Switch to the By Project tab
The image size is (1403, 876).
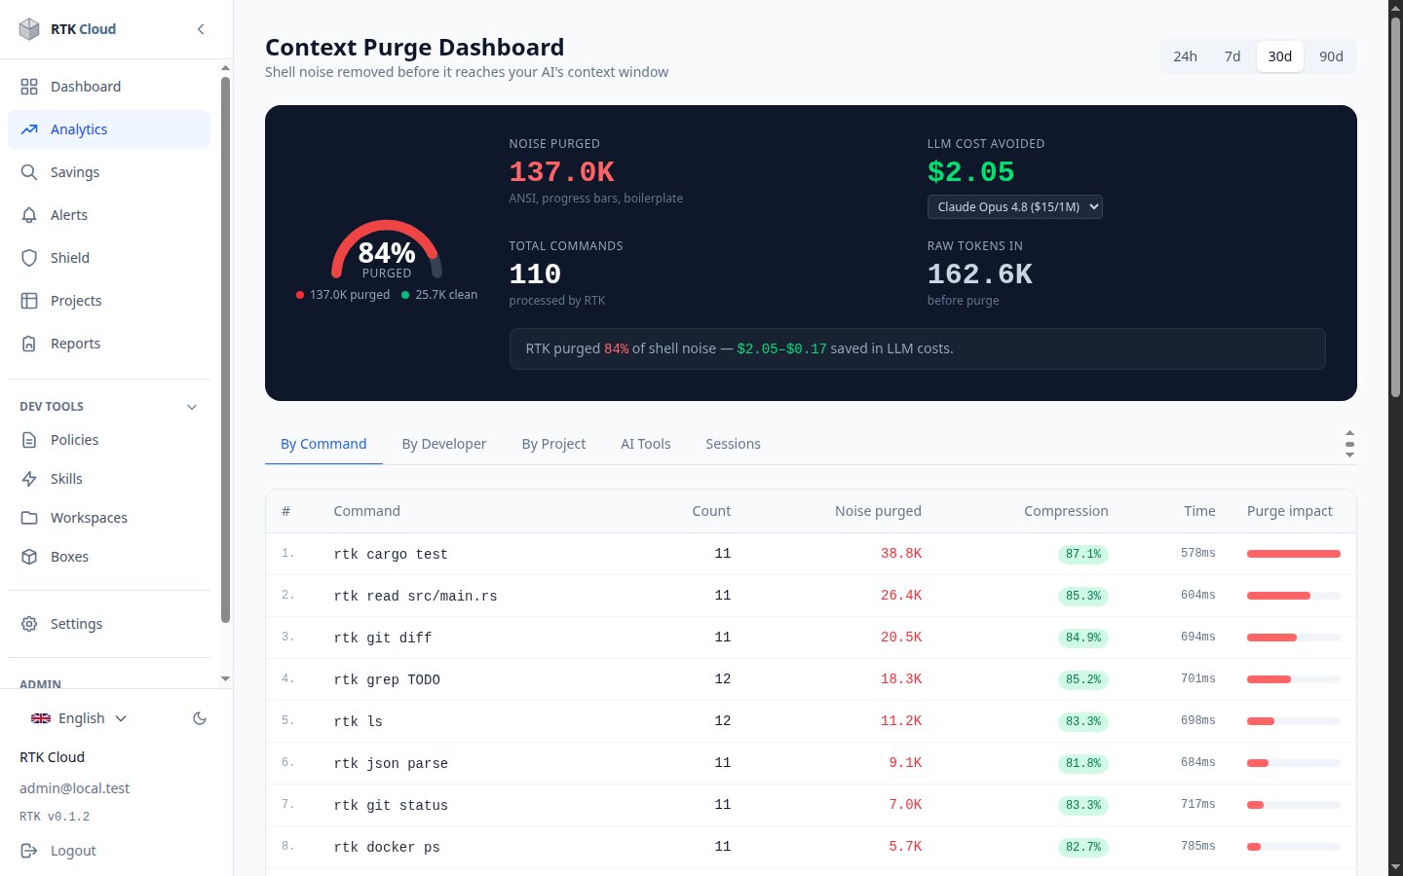click(x=553, y=444)
